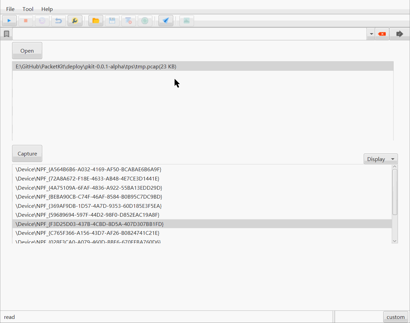Click the chart statistics toolbar icon

(x=187, y=21)
